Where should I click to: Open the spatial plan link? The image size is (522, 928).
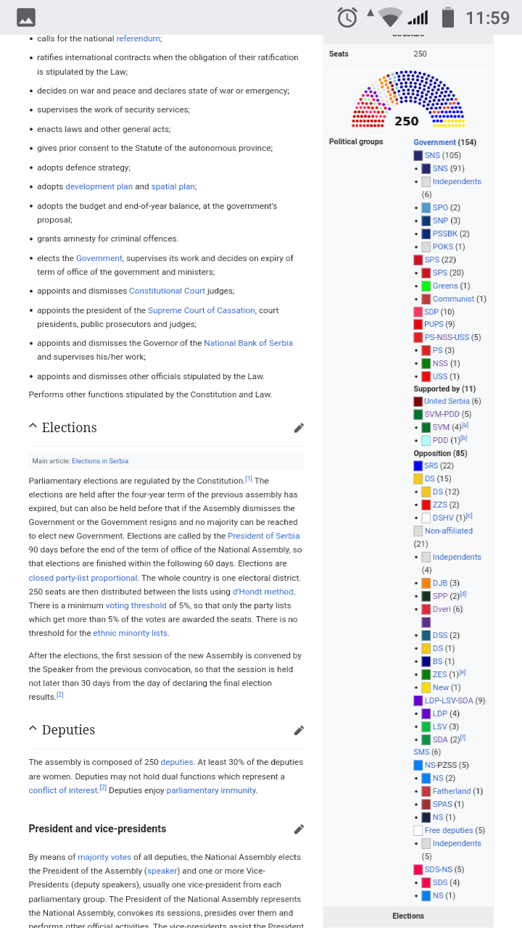(173, 186)
